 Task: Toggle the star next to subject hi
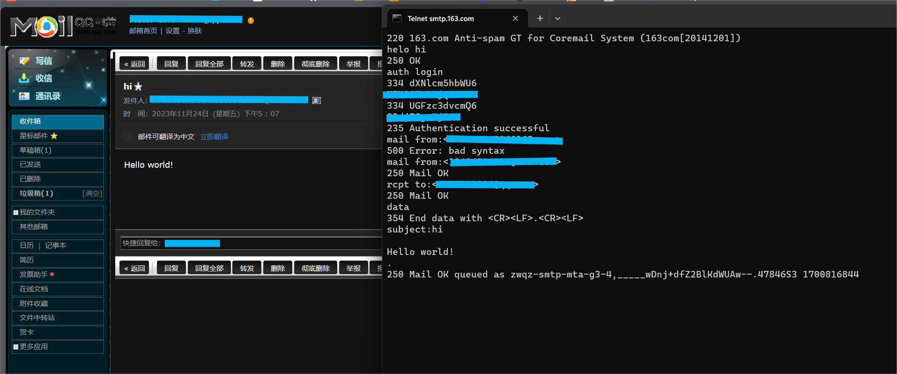tap(138, 86)
